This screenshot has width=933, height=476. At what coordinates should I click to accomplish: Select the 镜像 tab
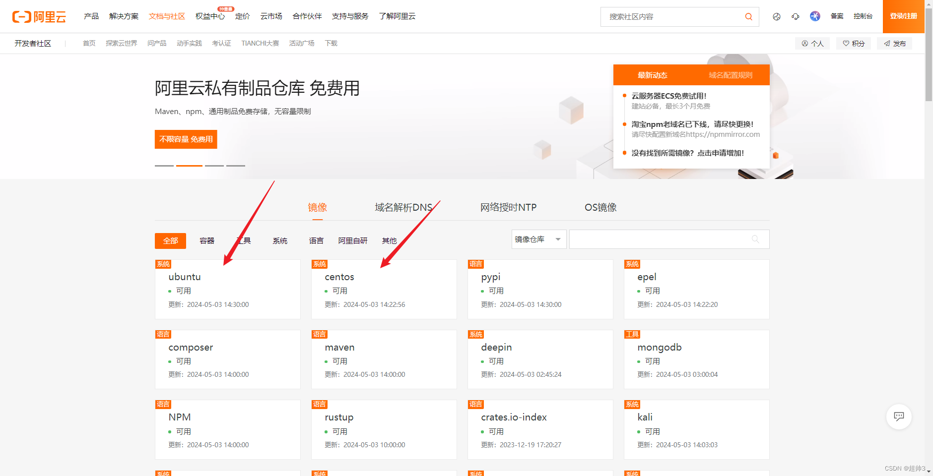point(318,207)
